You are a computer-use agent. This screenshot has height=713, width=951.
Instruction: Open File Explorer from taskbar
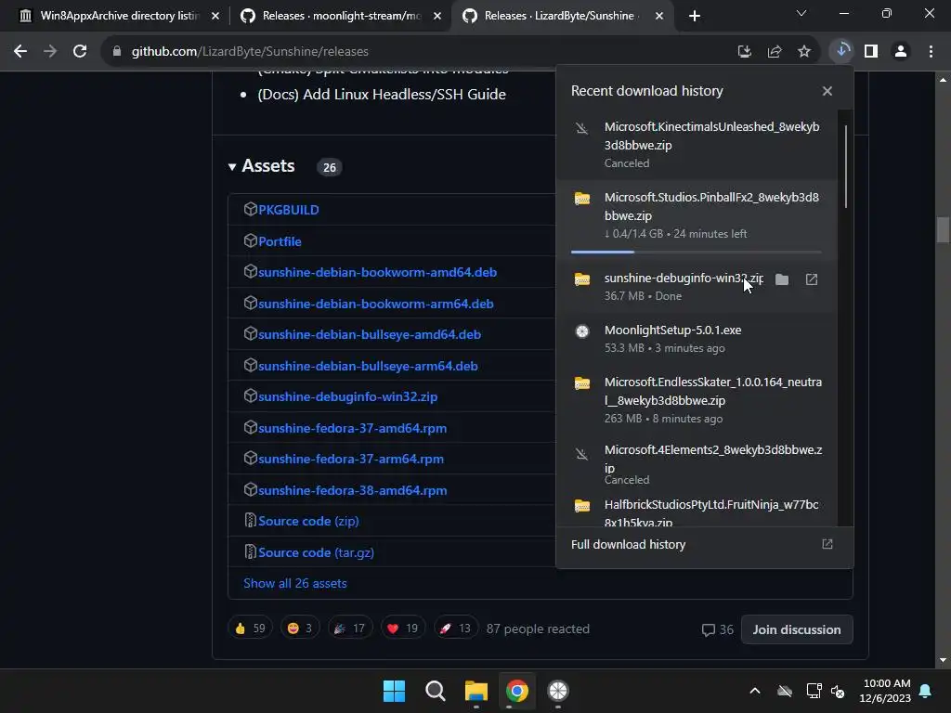tap(476, 691)
